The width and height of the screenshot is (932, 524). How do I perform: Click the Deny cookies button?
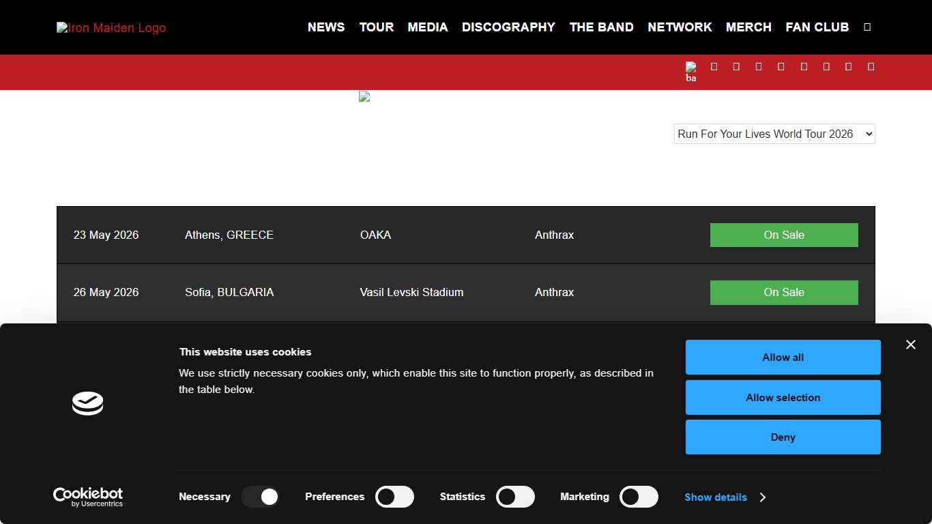783,437
